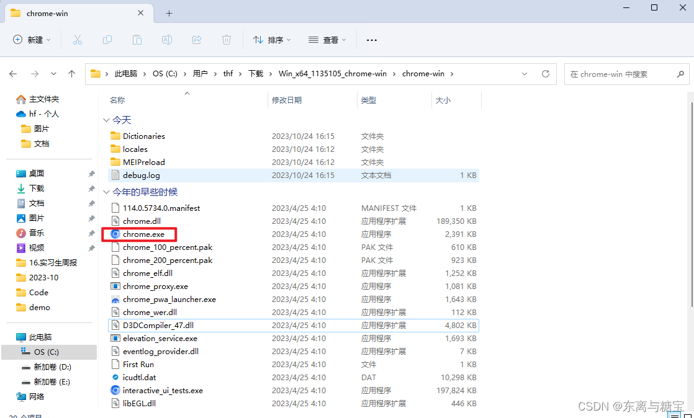Click the Delete trash icon
Viewport: 694px width, 418px height.
pos(226,40)
